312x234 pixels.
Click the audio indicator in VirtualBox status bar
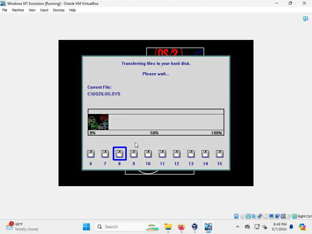point(254,216)
